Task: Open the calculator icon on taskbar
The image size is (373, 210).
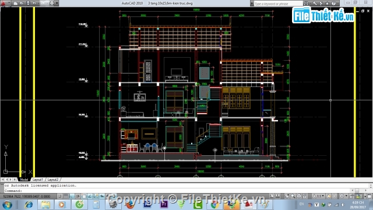Action: [x=96, y=205]
